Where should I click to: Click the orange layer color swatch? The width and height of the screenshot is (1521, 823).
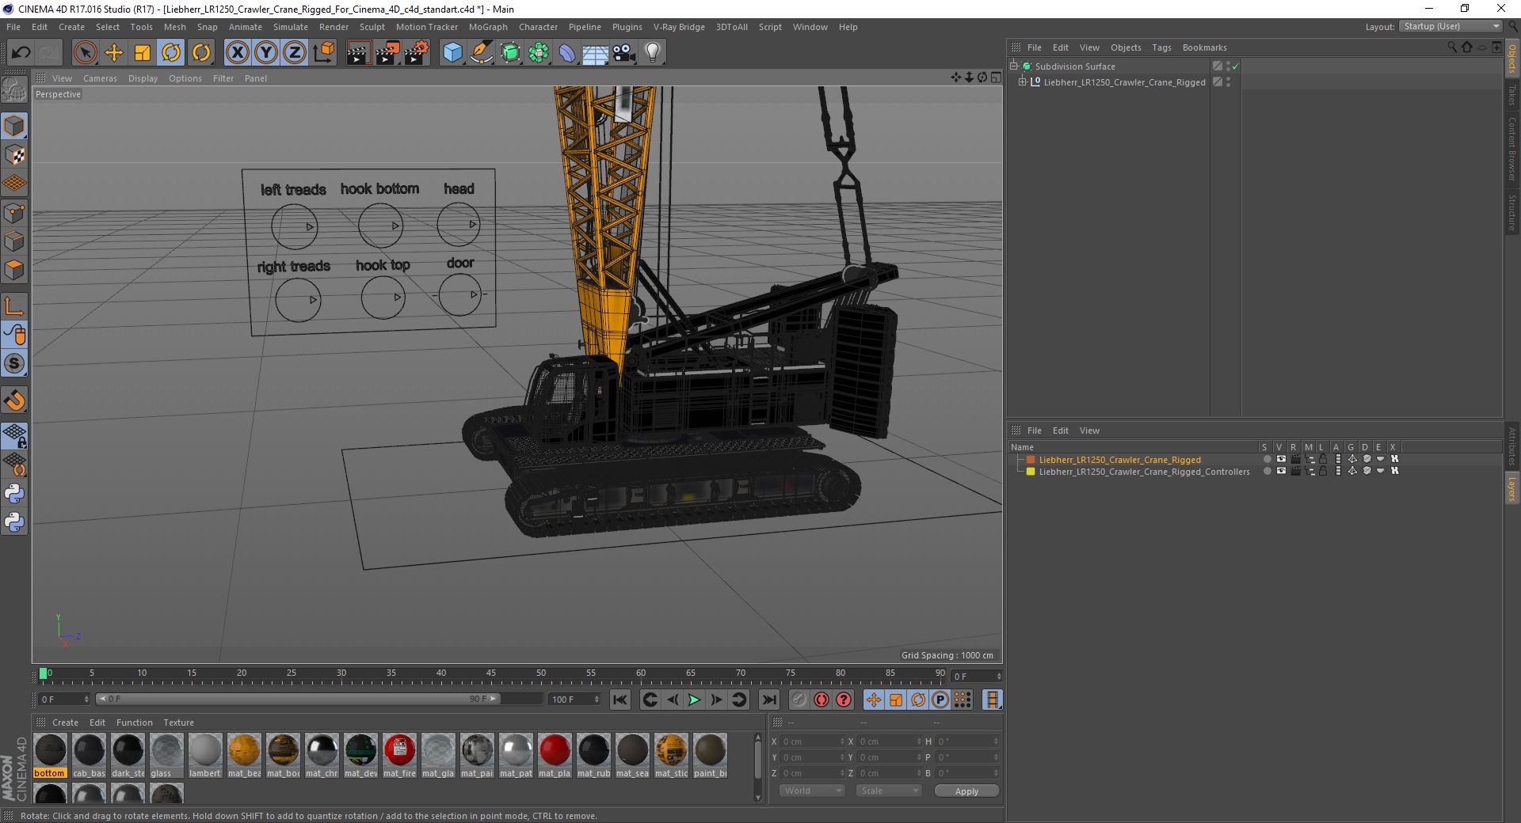tap(1031, 459)
